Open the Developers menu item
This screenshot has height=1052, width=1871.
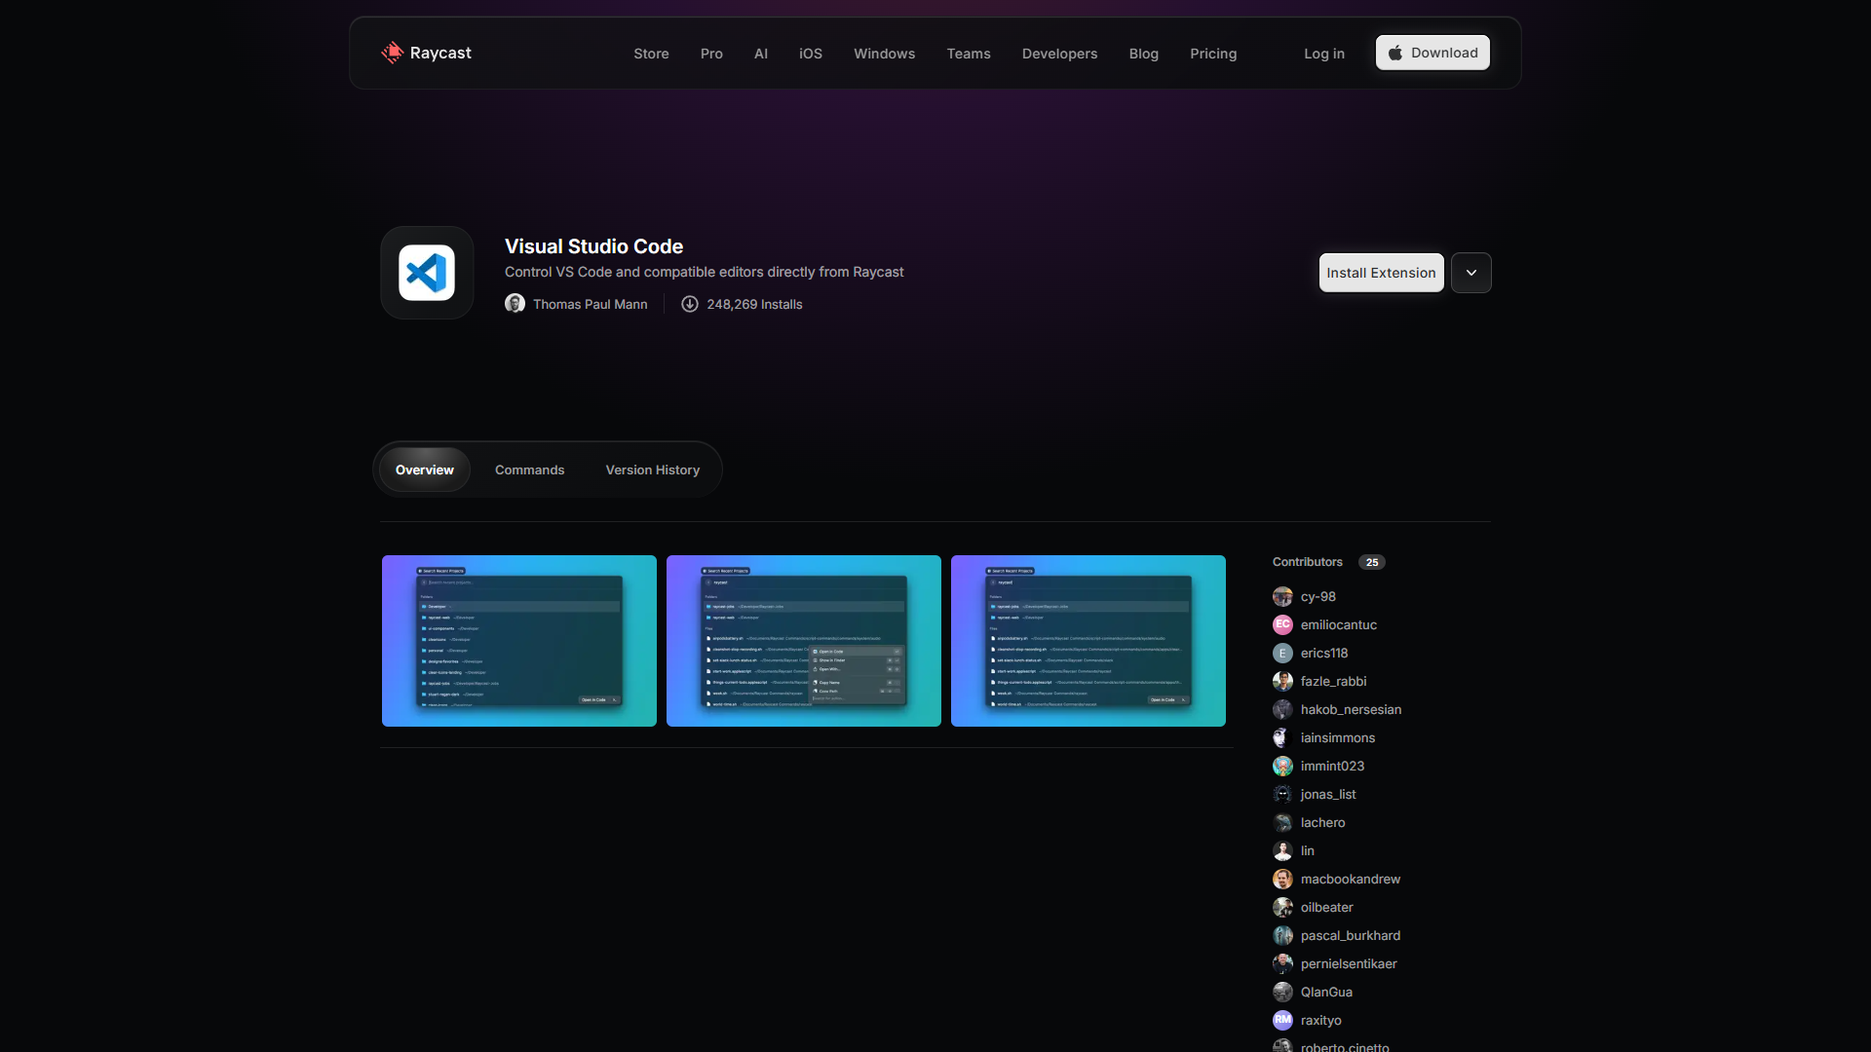pyautogui.click(x=1059, y=54)
